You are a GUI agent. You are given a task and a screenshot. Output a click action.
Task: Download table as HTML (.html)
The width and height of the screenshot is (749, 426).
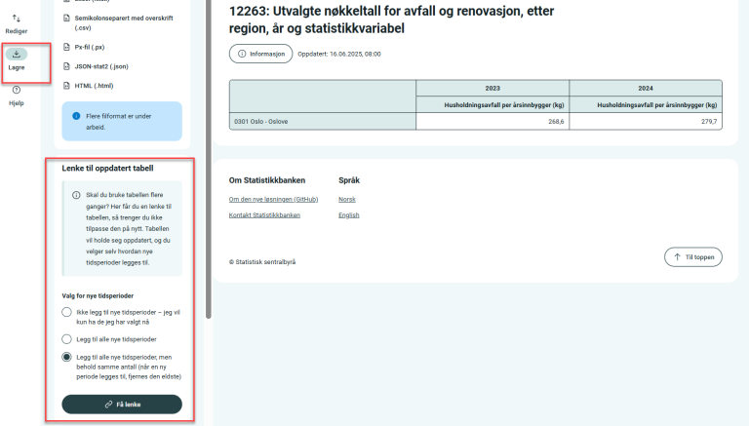(89, 86)
